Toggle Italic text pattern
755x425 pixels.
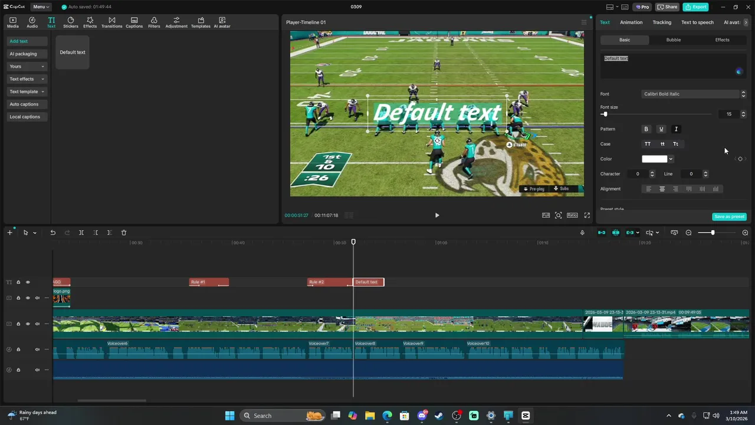point(676,129)
